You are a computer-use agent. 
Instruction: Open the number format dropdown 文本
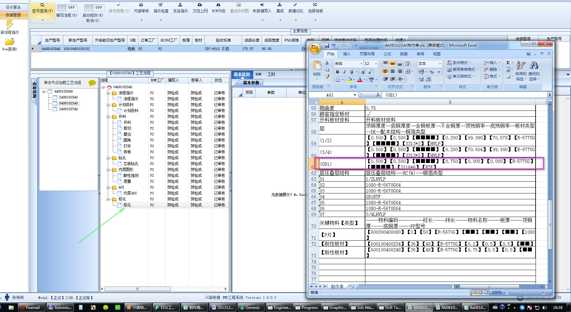click(x=440, y=64)
